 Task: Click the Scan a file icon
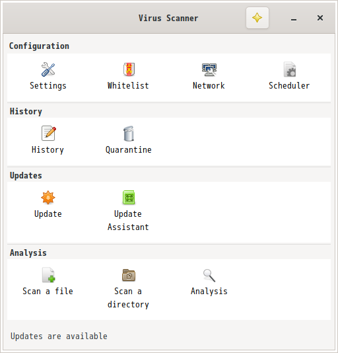tap(49, 275)
